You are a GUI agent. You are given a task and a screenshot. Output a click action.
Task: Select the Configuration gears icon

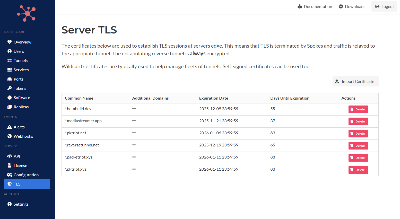pos(10,175)
